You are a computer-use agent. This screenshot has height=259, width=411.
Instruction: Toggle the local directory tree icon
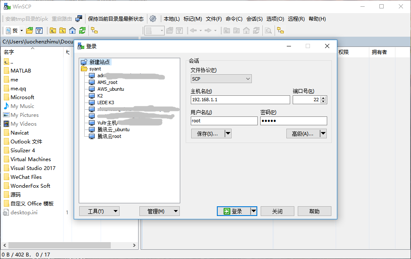pyautogui.click(x=94, y=31)
